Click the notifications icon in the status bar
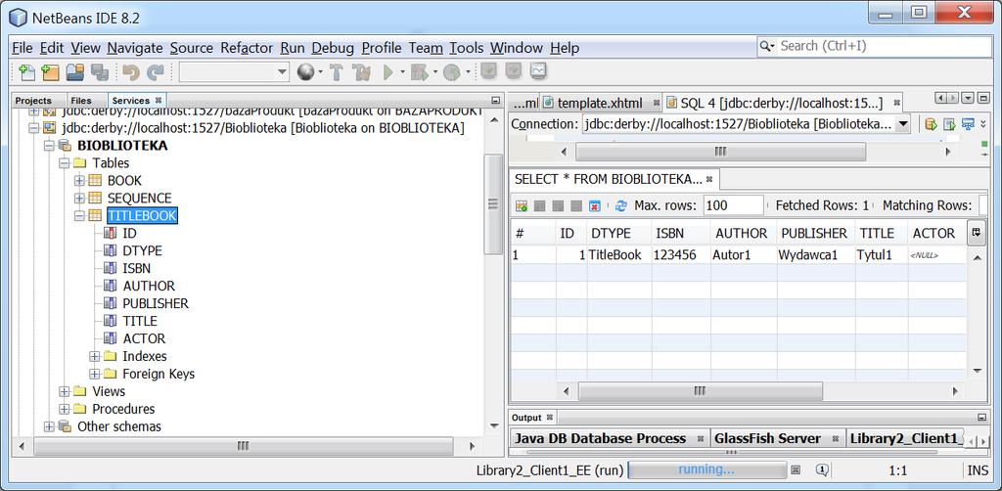1002x491 pixels. (x=822, y=470)
